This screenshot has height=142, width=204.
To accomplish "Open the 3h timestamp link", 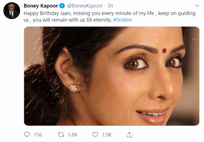I will 110,6.
